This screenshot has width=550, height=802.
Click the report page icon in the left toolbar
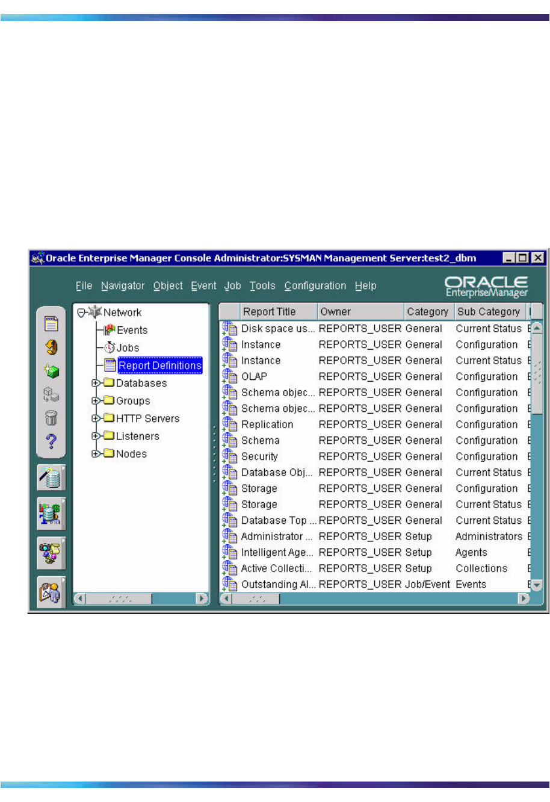point(52,324)
